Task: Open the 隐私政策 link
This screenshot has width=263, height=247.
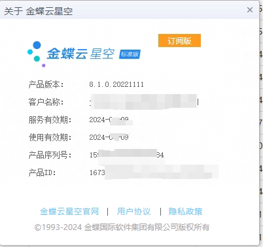Action: [186, 212]
